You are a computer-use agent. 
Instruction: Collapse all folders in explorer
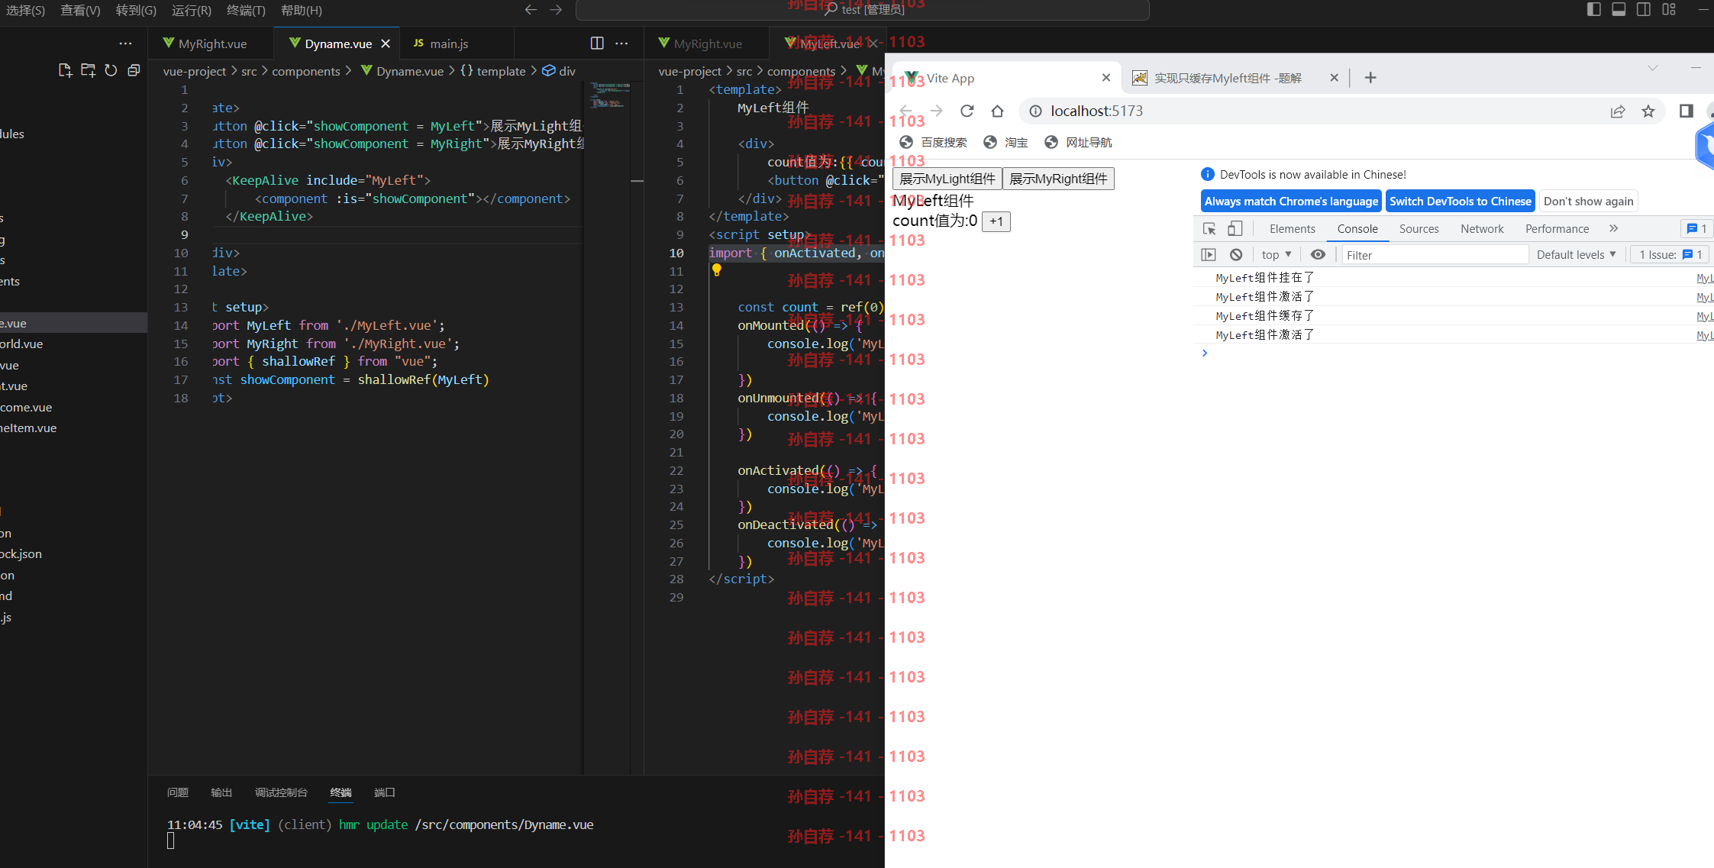134,70
